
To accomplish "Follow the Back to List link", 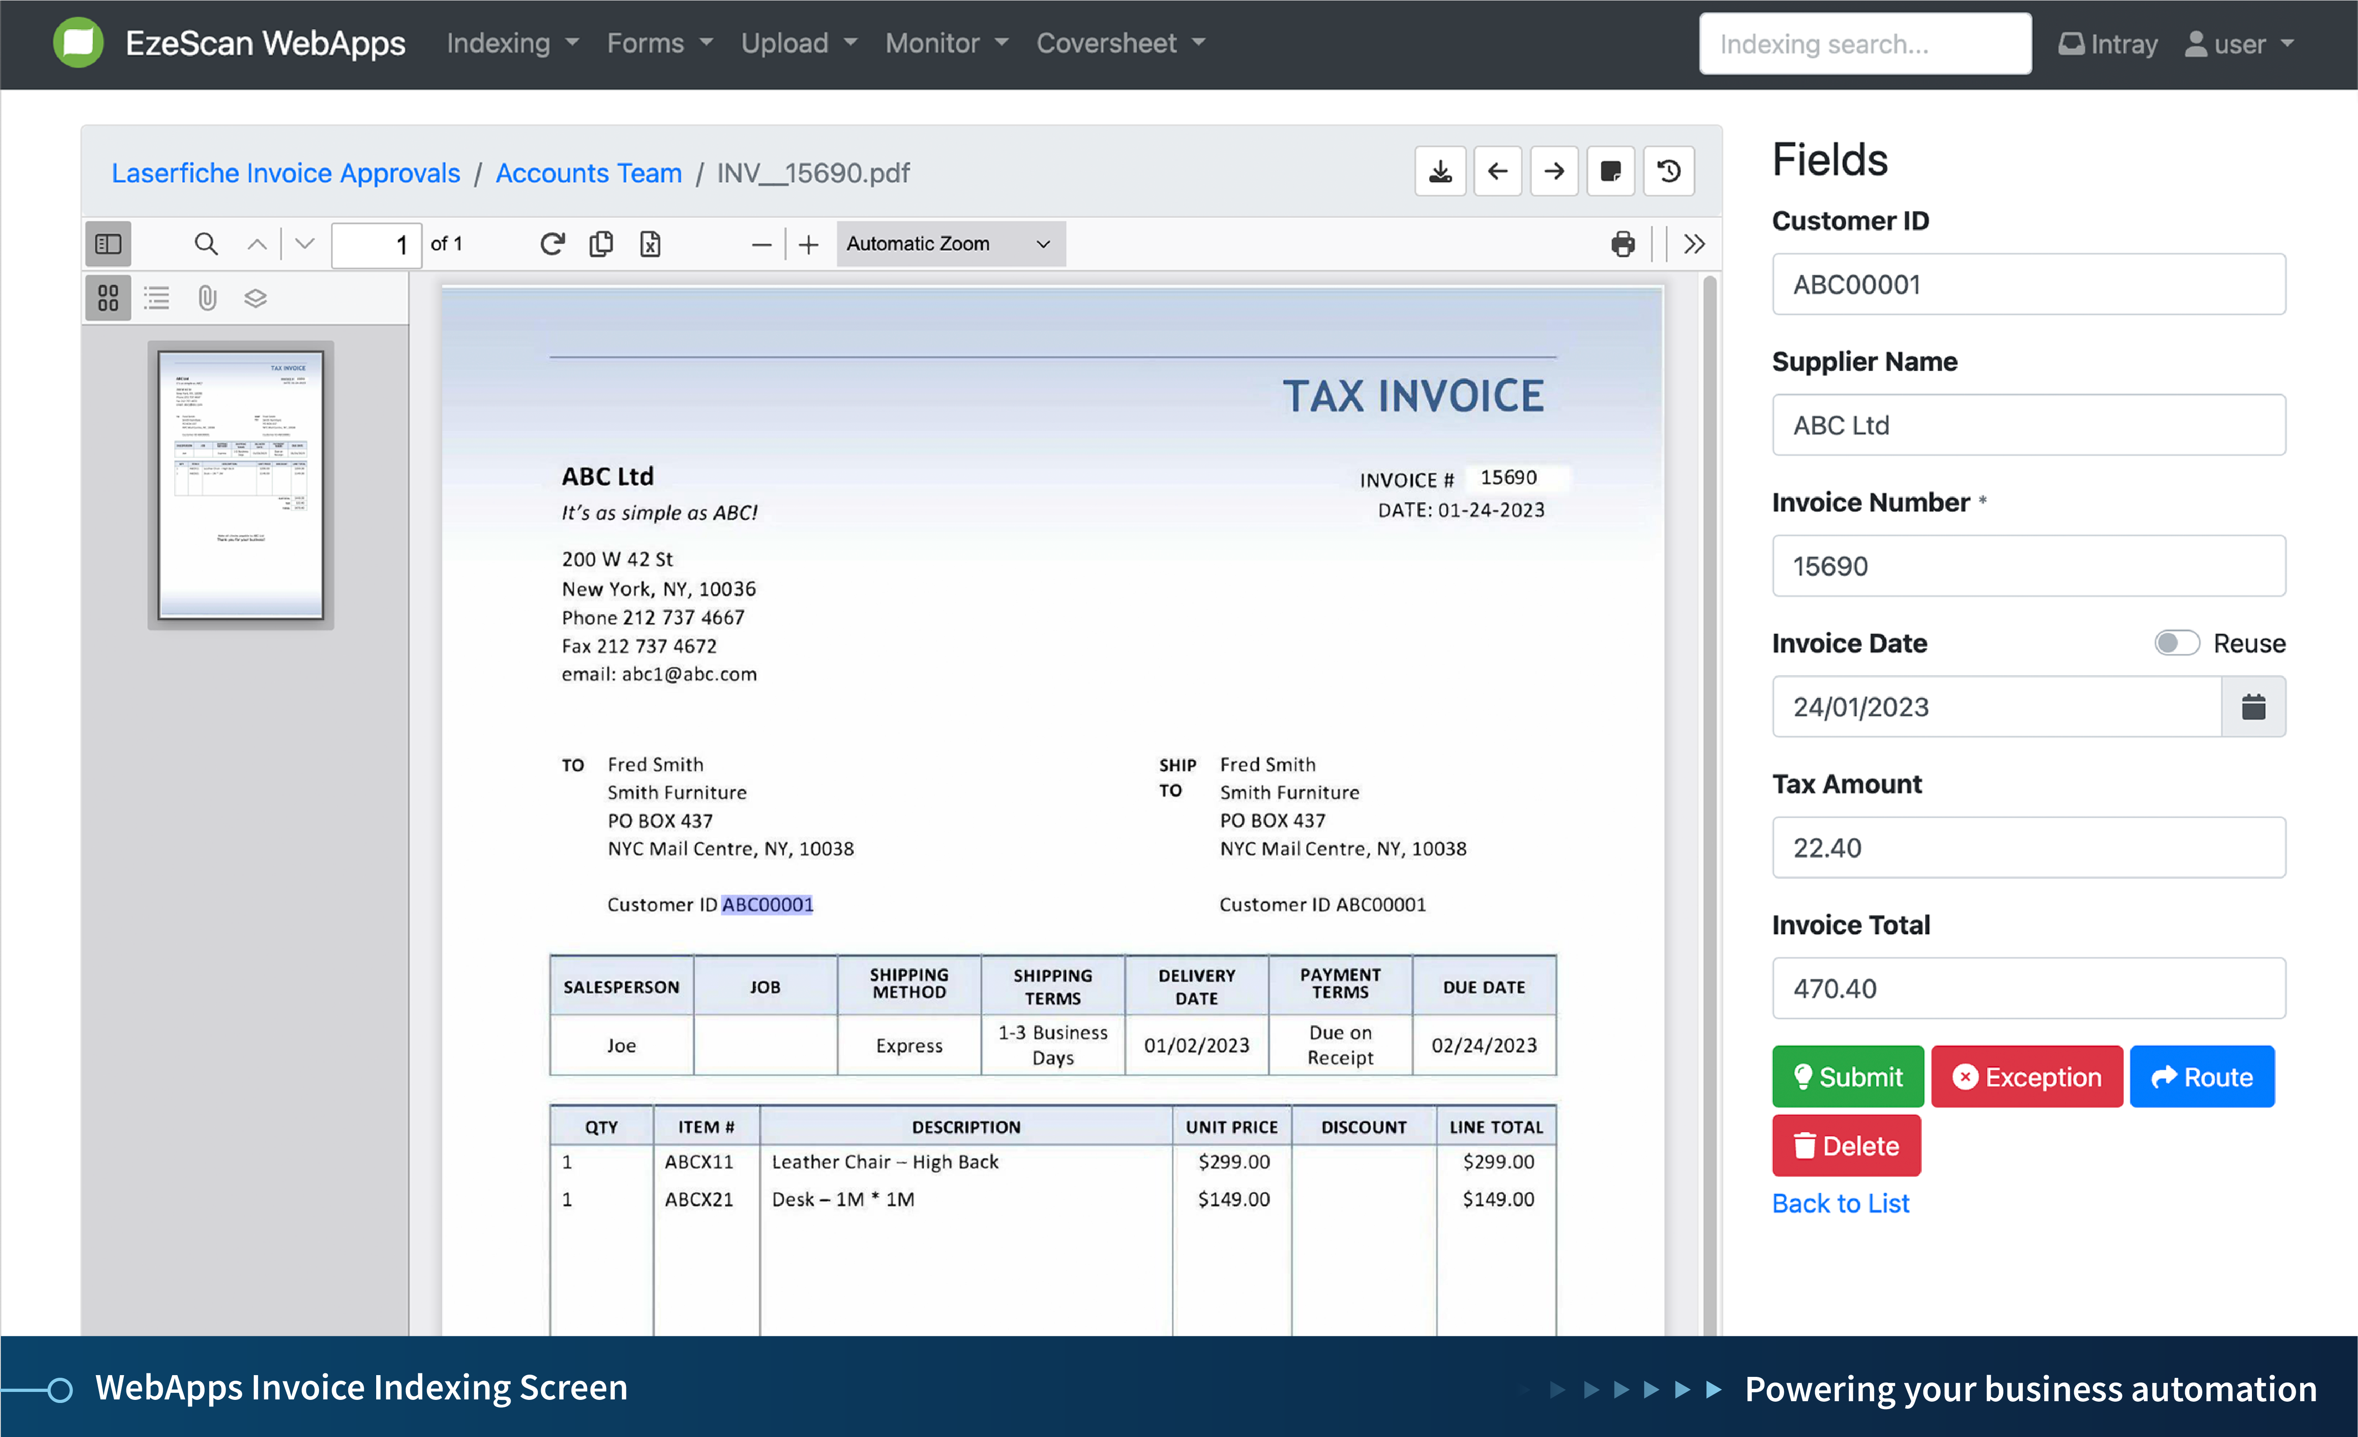I will 1840,1204.
